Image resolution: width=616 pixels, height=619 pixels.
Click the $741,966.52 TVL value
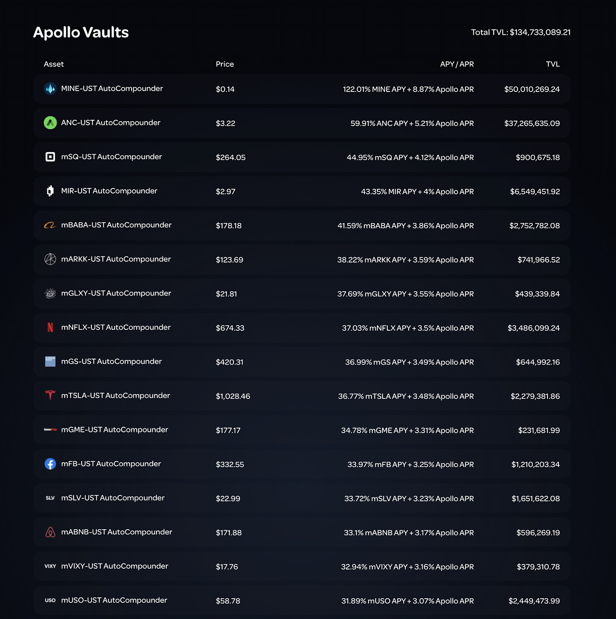pyautogui.click(x=539, y=260)
